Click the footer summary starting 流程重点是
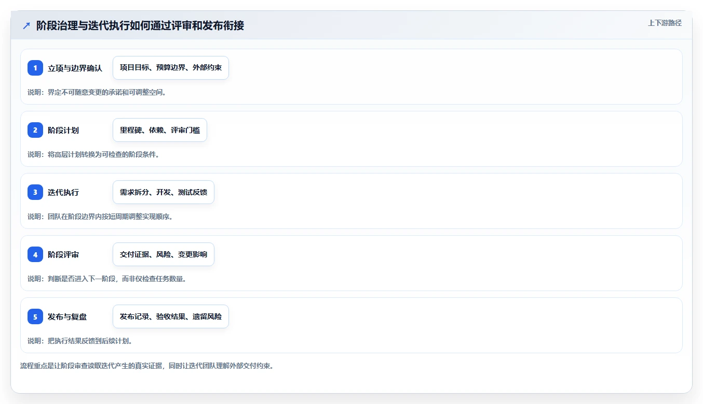The image size is (703, 404). click(147, 366)
